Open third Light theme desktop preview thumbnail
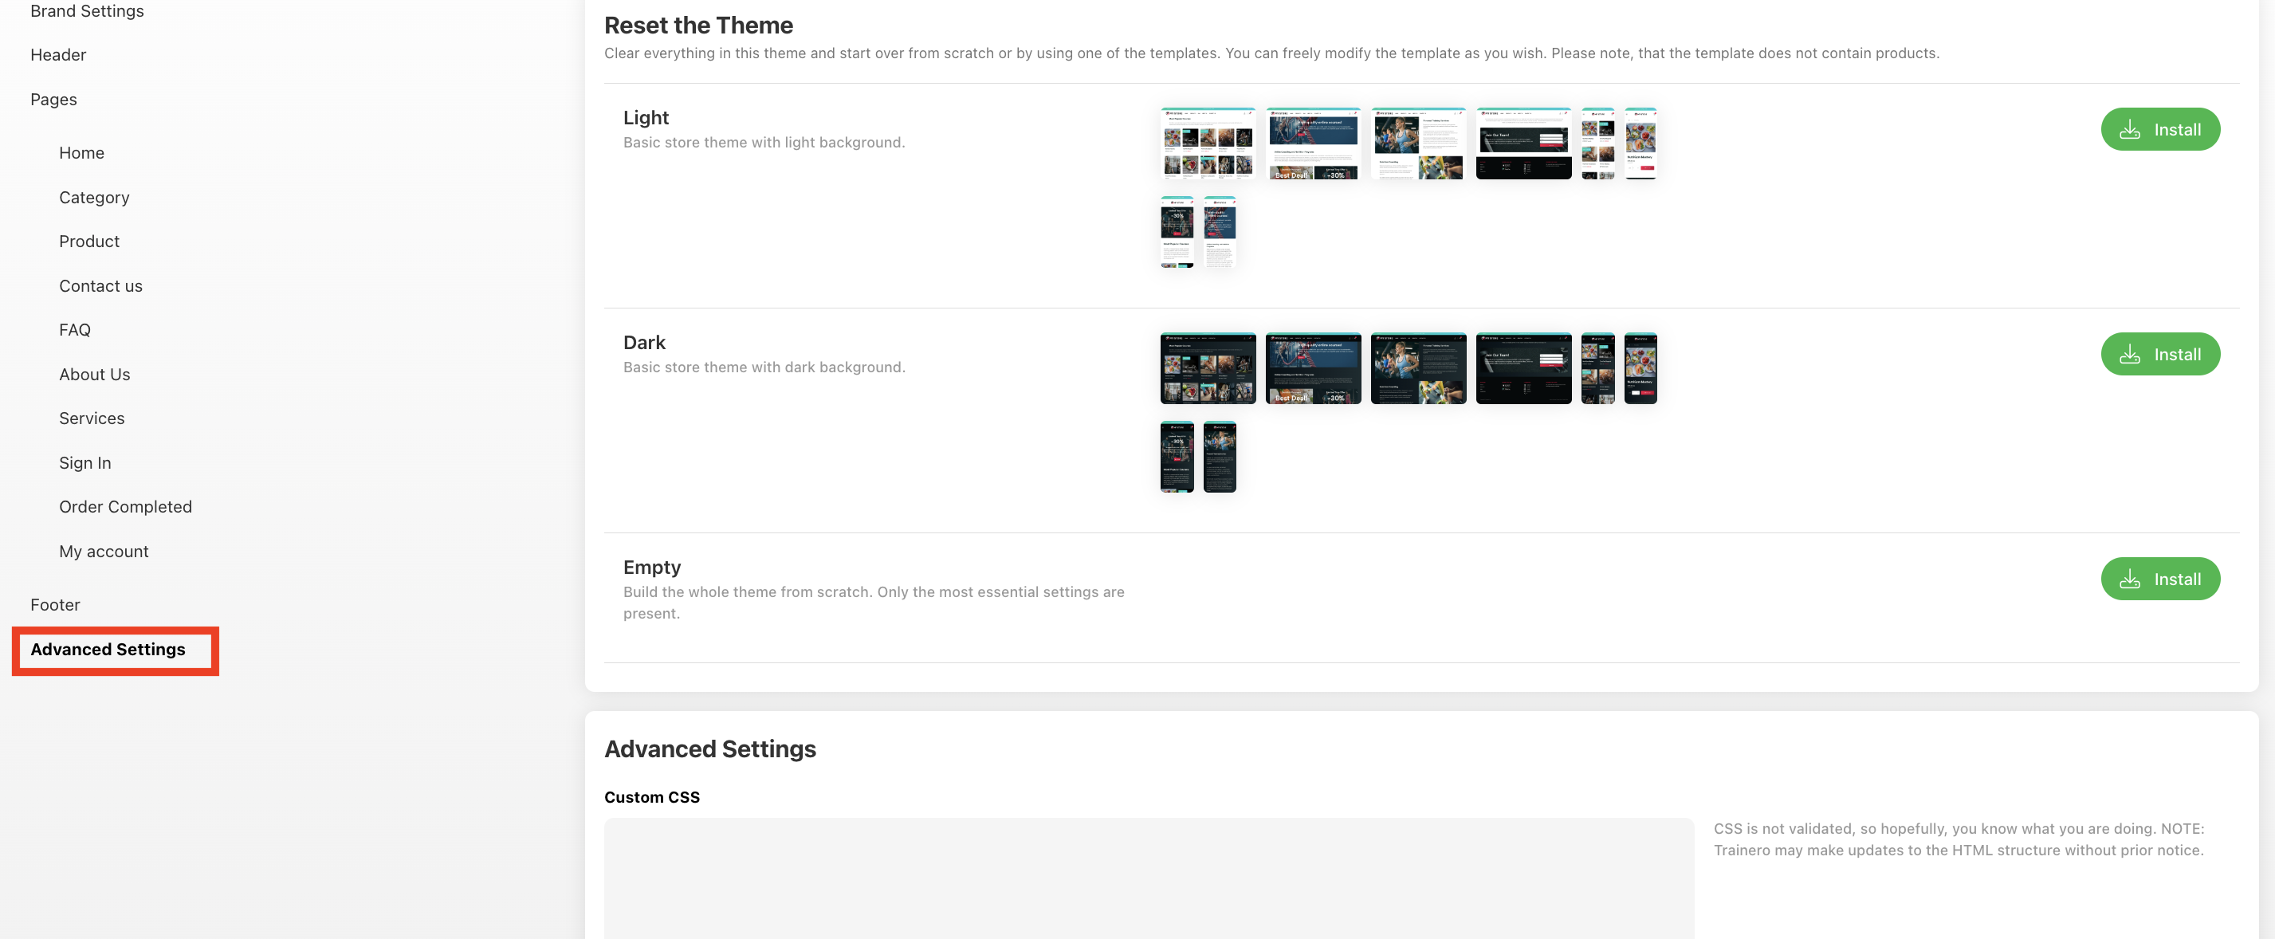 (1417, 143)
